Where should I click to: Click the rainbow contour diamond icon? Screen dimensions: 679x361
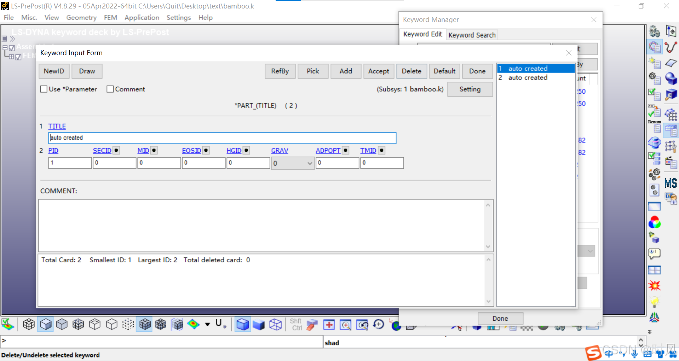tap(193, 324)
